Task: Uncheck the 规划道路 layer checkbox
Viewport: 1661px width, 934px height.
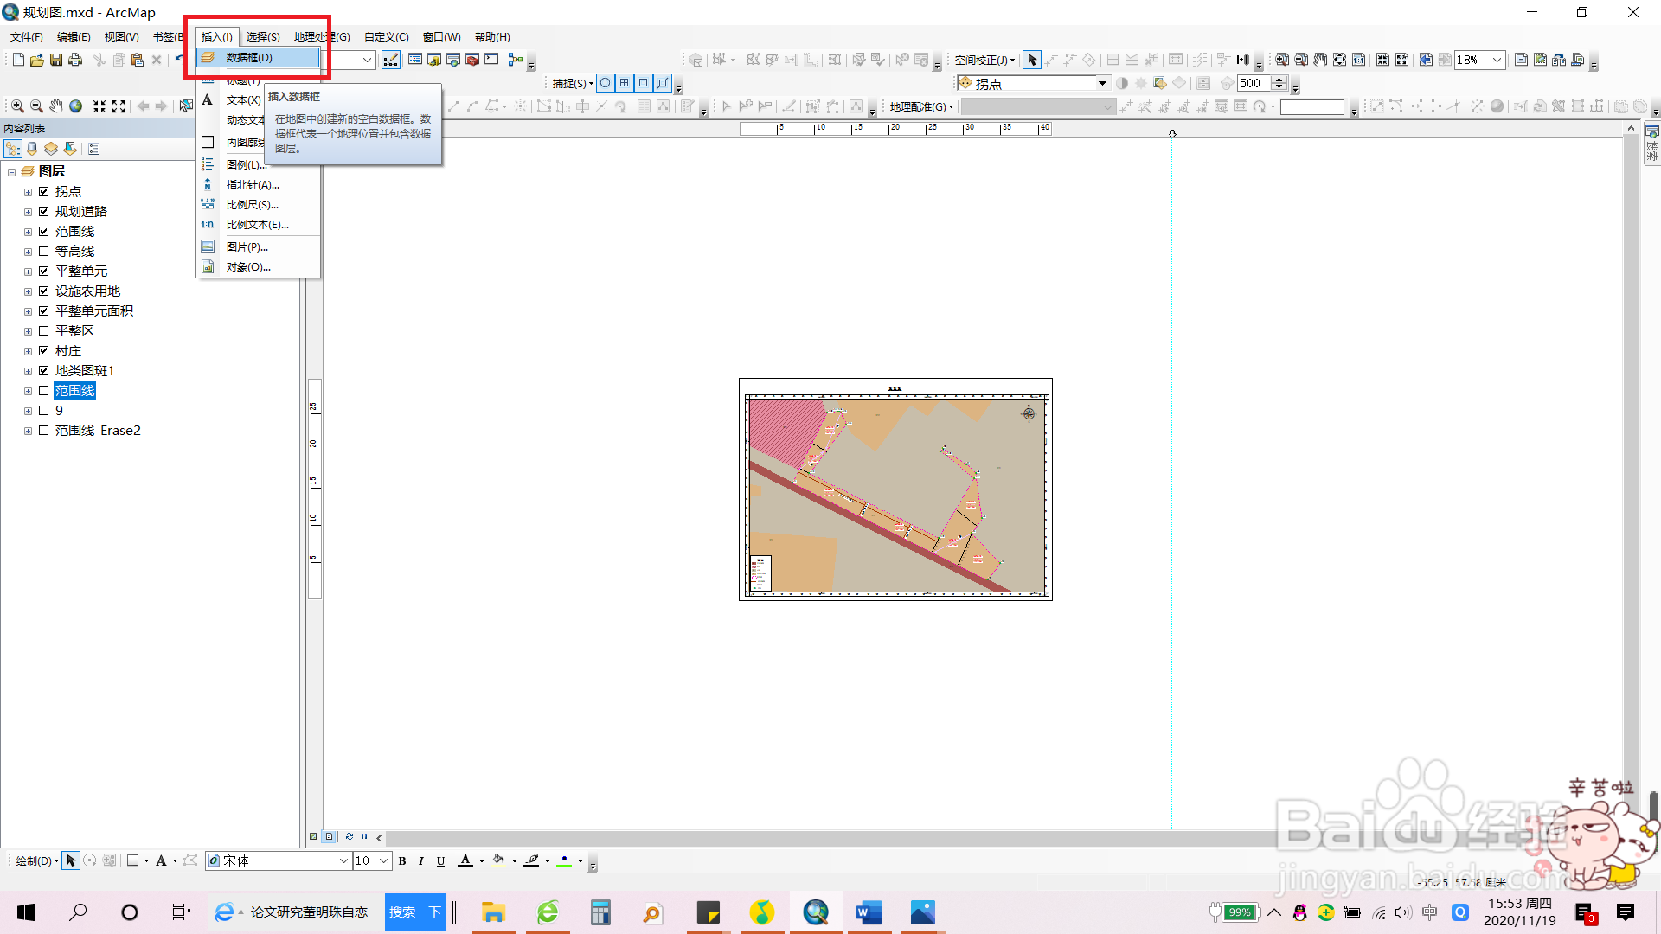Action: click(x=43, y=212)
